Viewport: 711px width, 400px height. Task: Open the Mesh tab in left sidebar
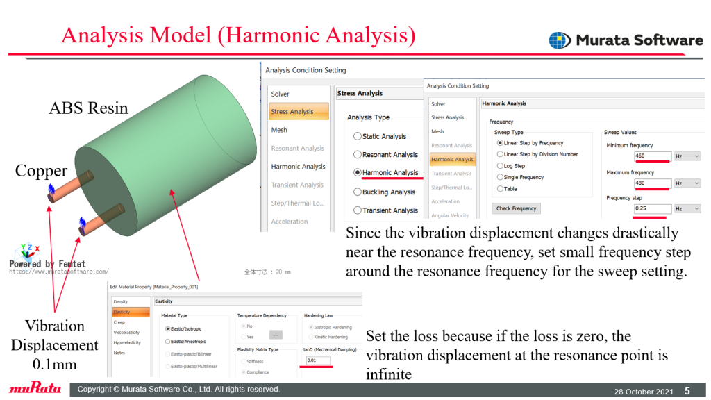(279, 130)
